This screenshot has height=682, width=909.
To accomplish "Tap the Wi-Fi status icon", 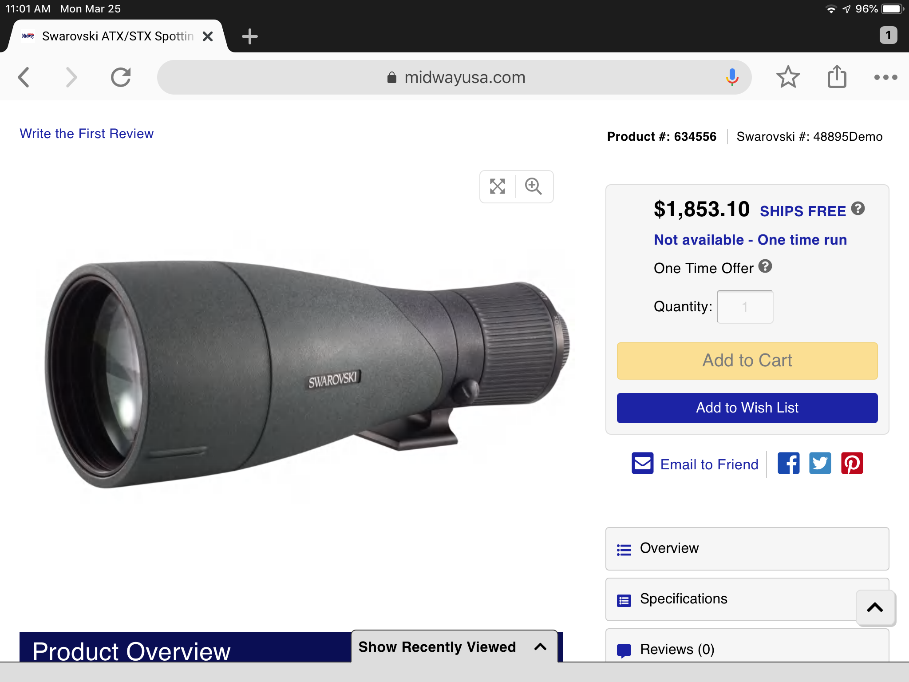I will click(x=830, y=9).
